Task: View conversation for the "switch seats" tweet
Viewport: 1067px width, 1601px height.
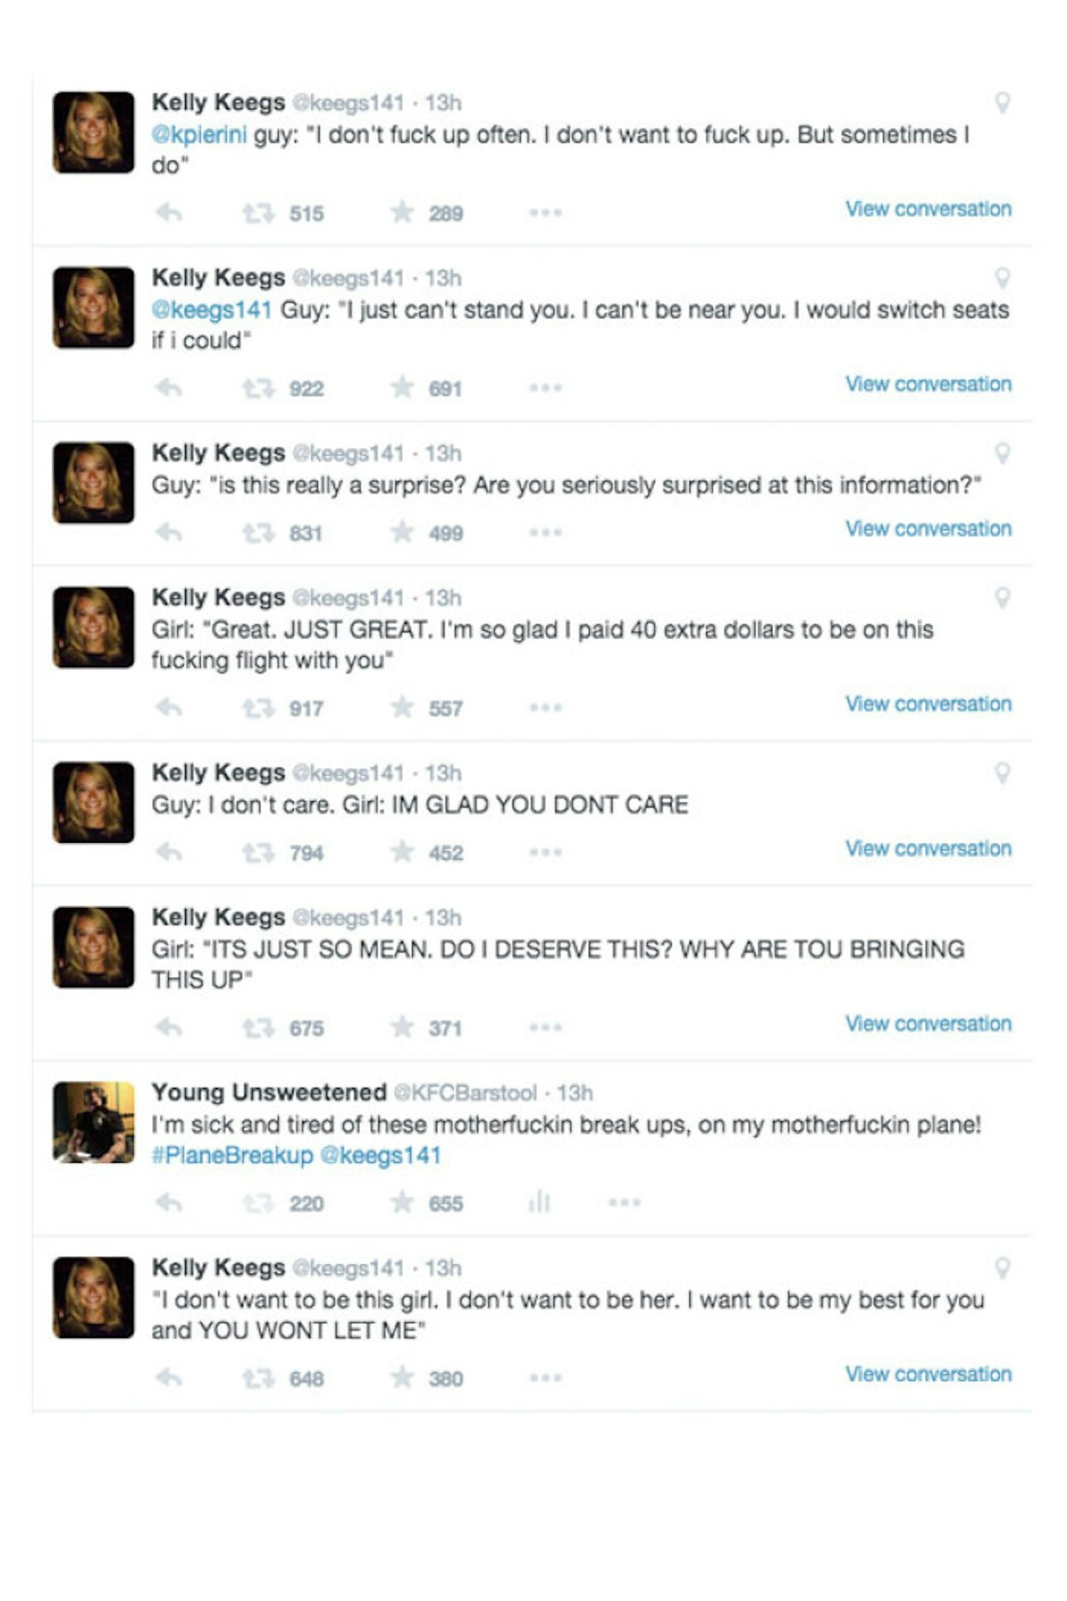Action: click(x=928, y=384)
